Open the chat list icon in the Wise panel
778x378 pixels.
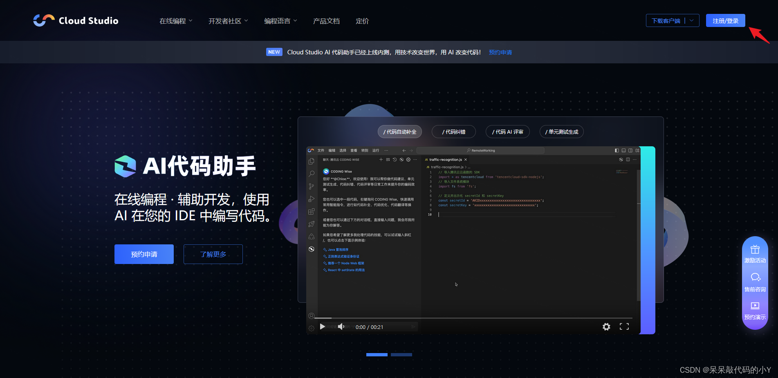click(388, 160)
